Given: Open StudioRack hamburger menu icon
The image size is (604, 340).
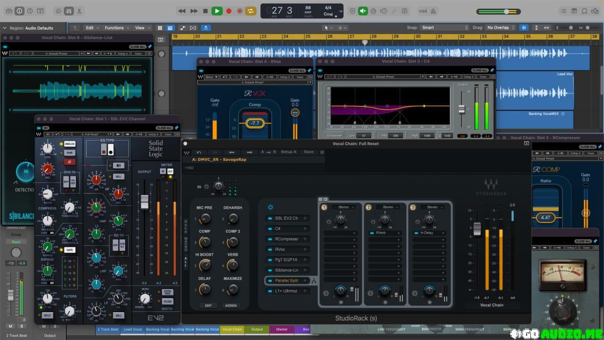Looking at the screenshot, I should (x=322, y=152).
